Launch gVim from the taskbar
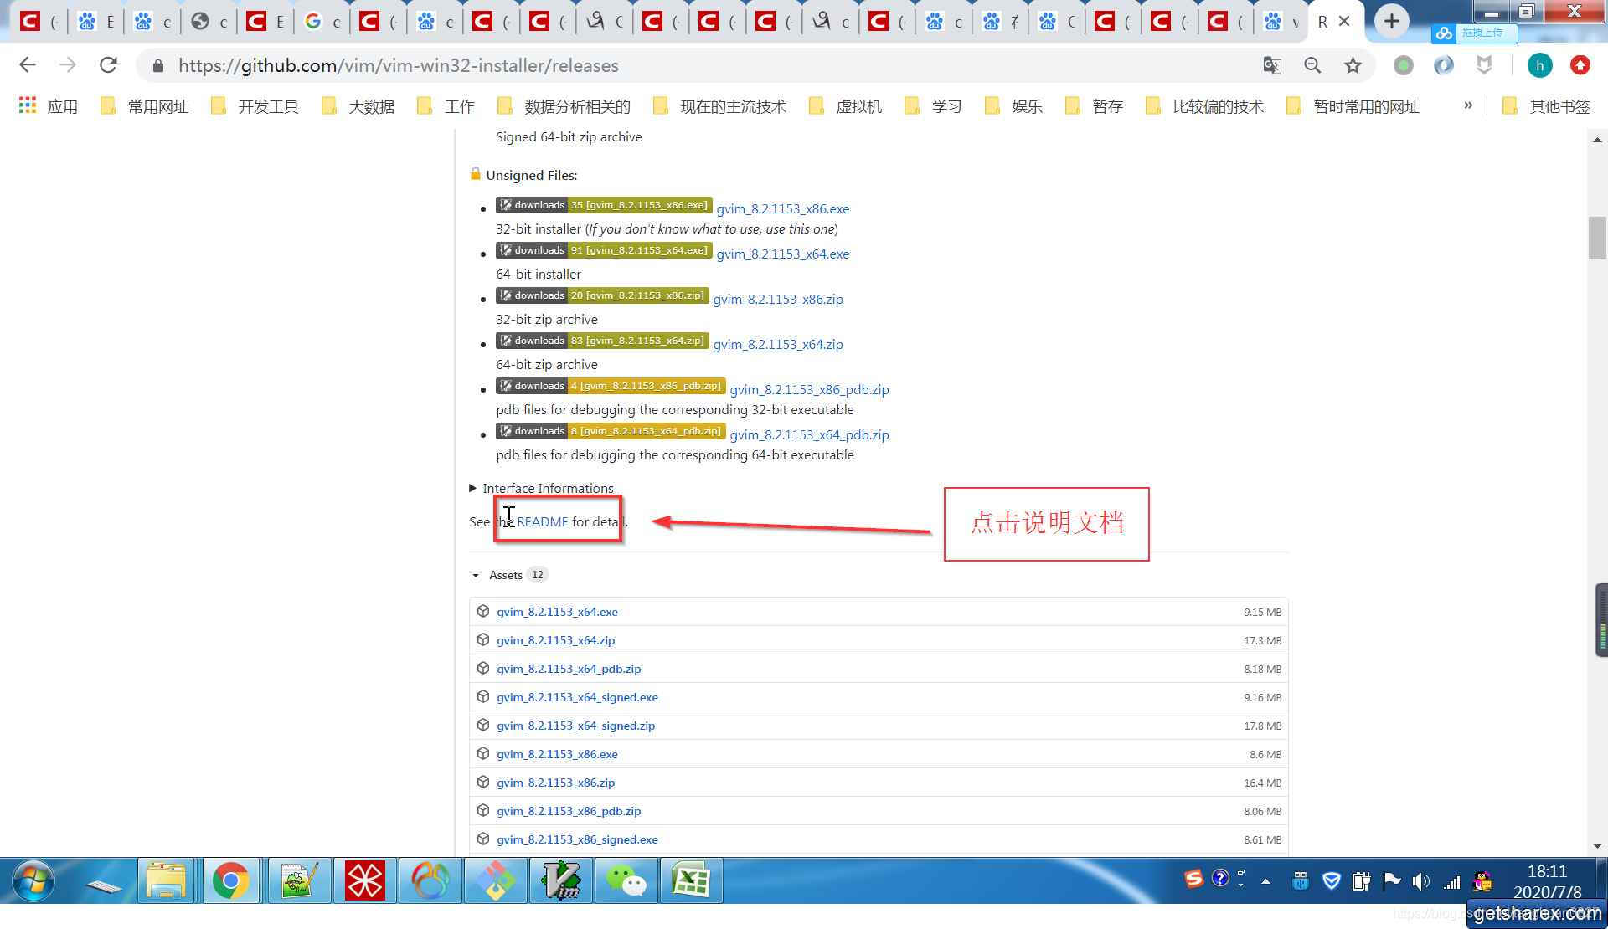The width and height of the screenshot is (1608, 929). (560, 880)
